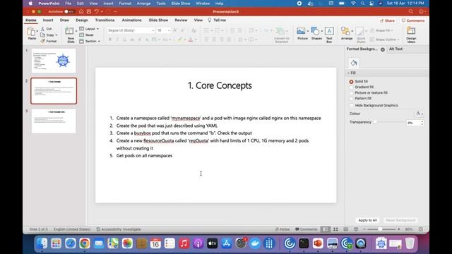Open the Section dropdown

pyautogui.click(x=90, y=41)
